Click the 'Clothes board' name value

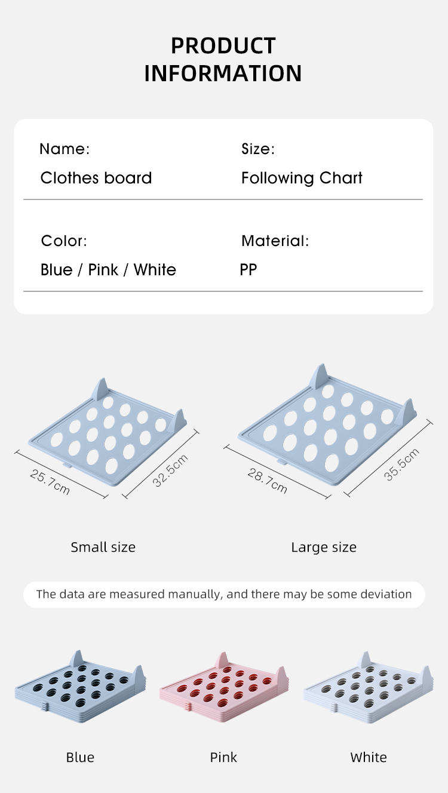(x=96, y=178)
